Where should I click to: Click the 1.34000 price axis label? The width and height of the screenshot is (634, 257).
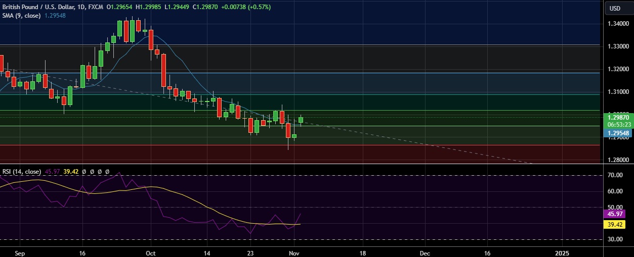(618, 24)
